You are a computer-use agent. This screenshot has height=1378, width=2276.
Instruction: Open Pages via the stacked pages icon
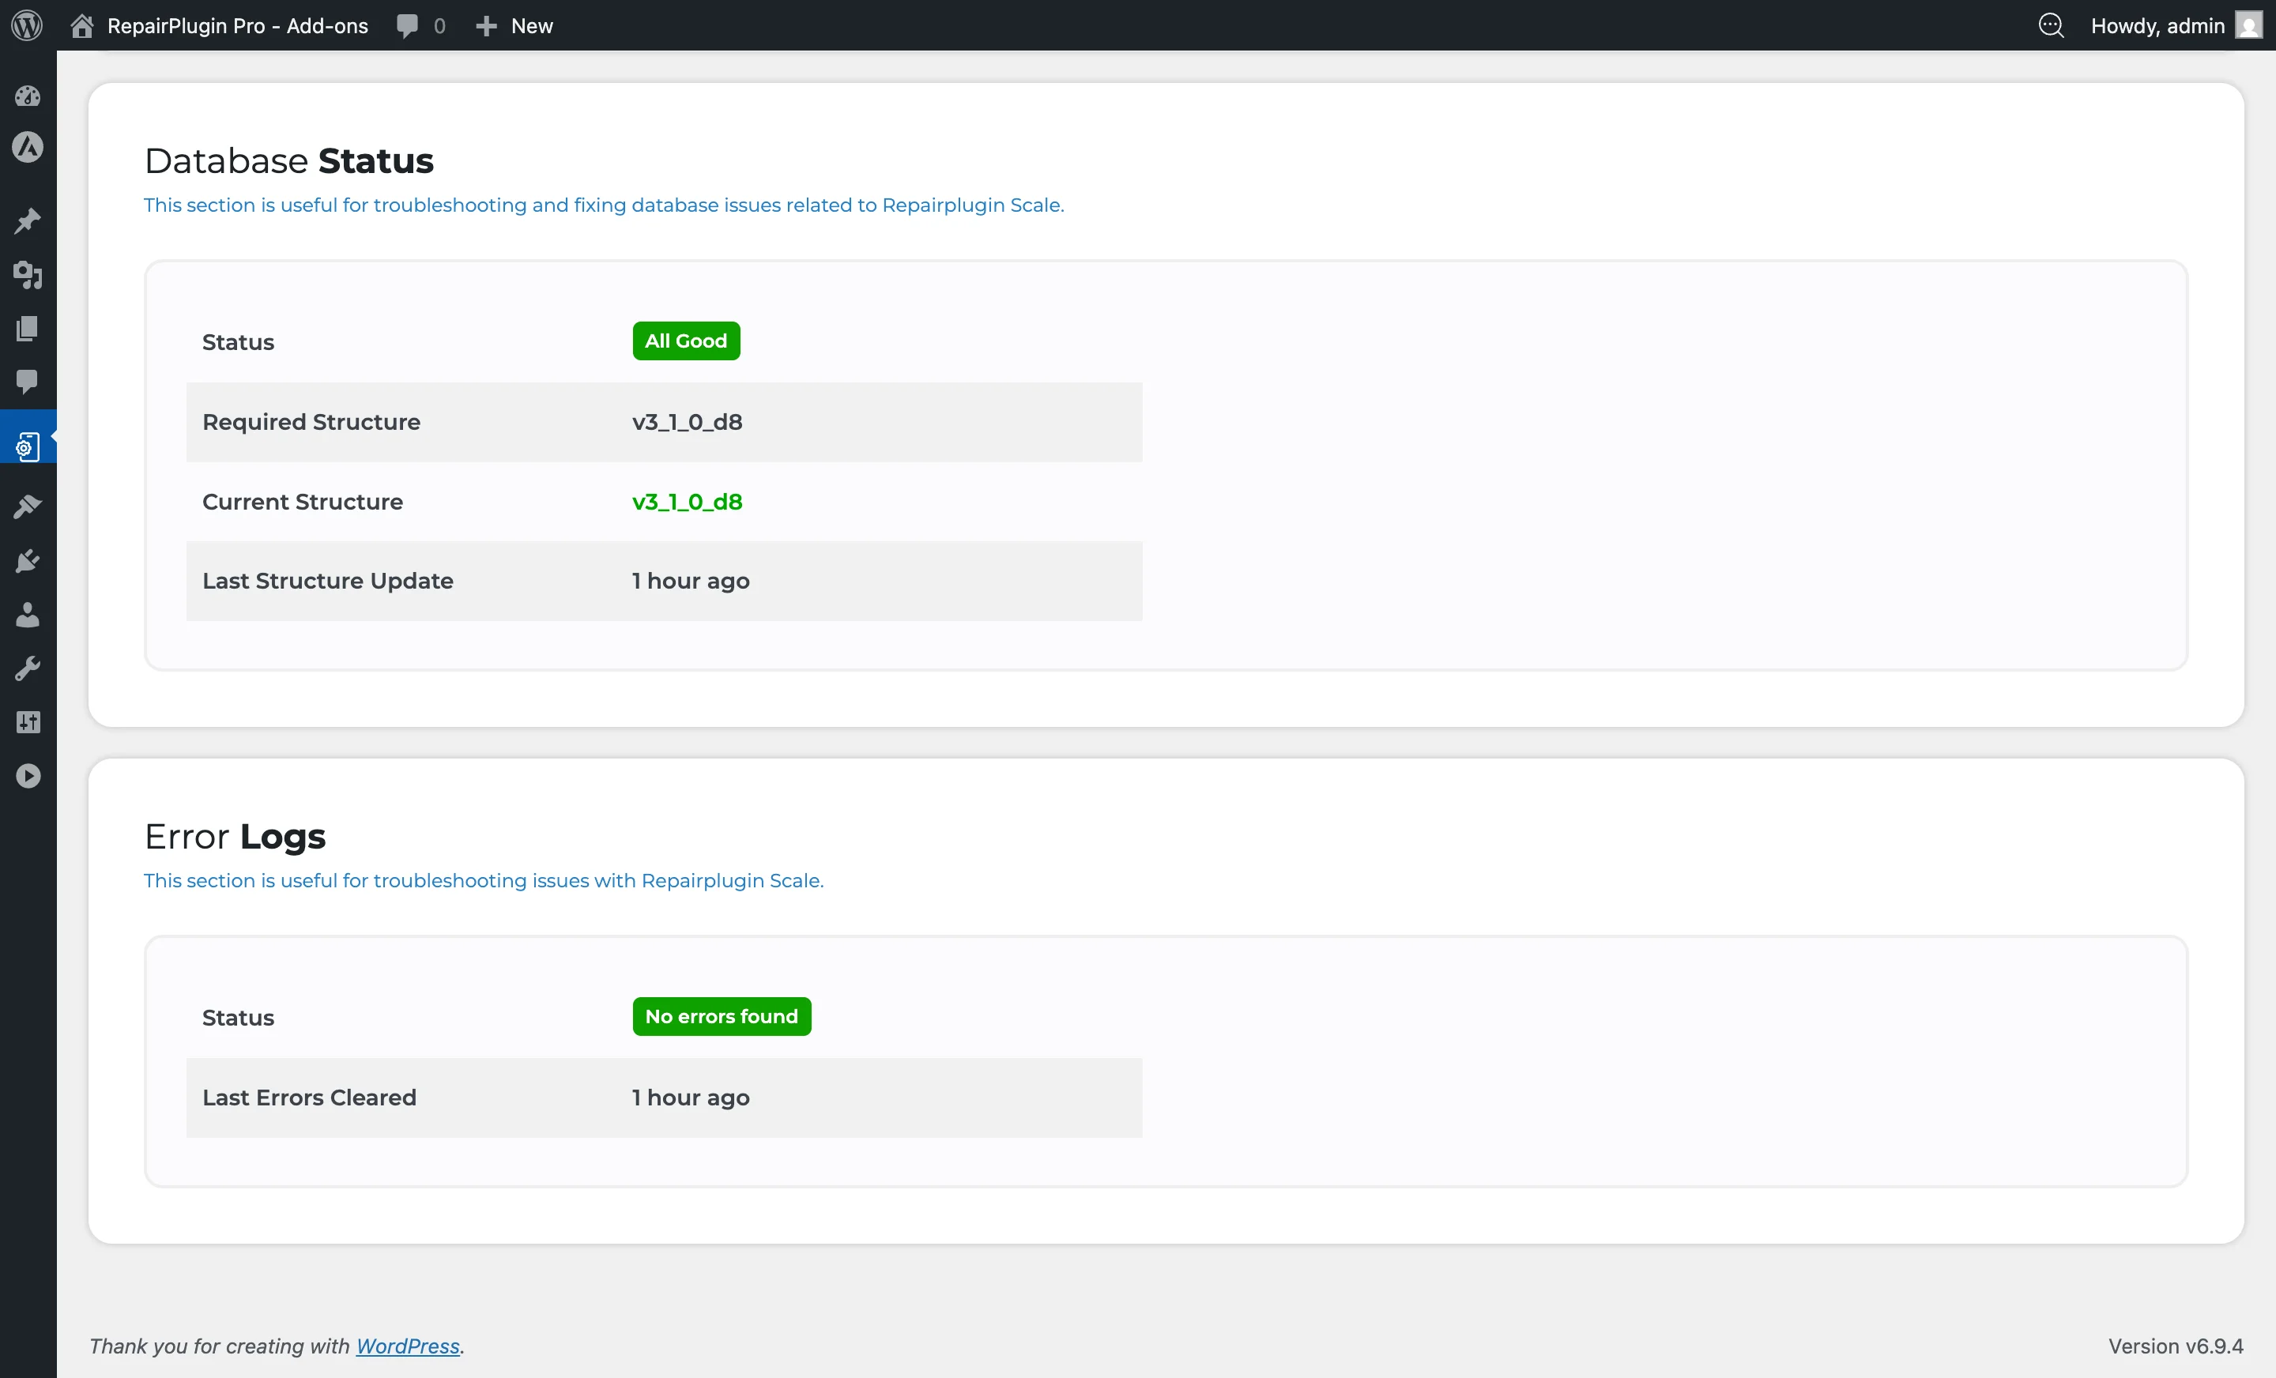[27, 329]
